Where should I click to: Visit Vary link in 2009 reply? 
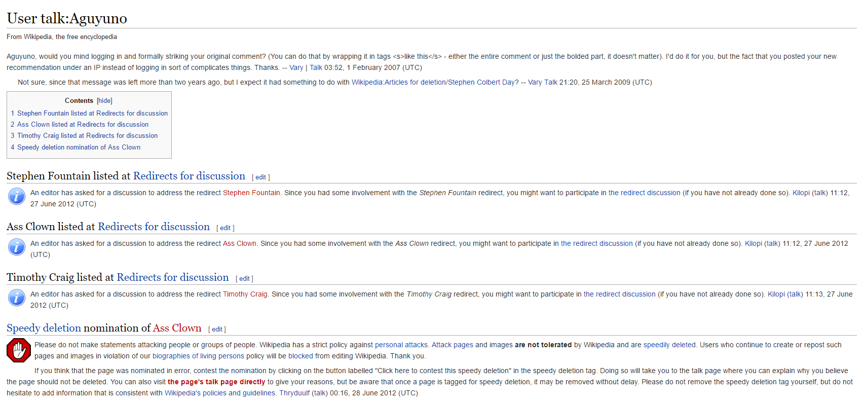click(535, 82)
